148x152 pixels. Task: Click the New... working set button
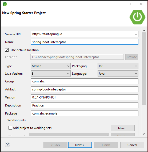123,128
